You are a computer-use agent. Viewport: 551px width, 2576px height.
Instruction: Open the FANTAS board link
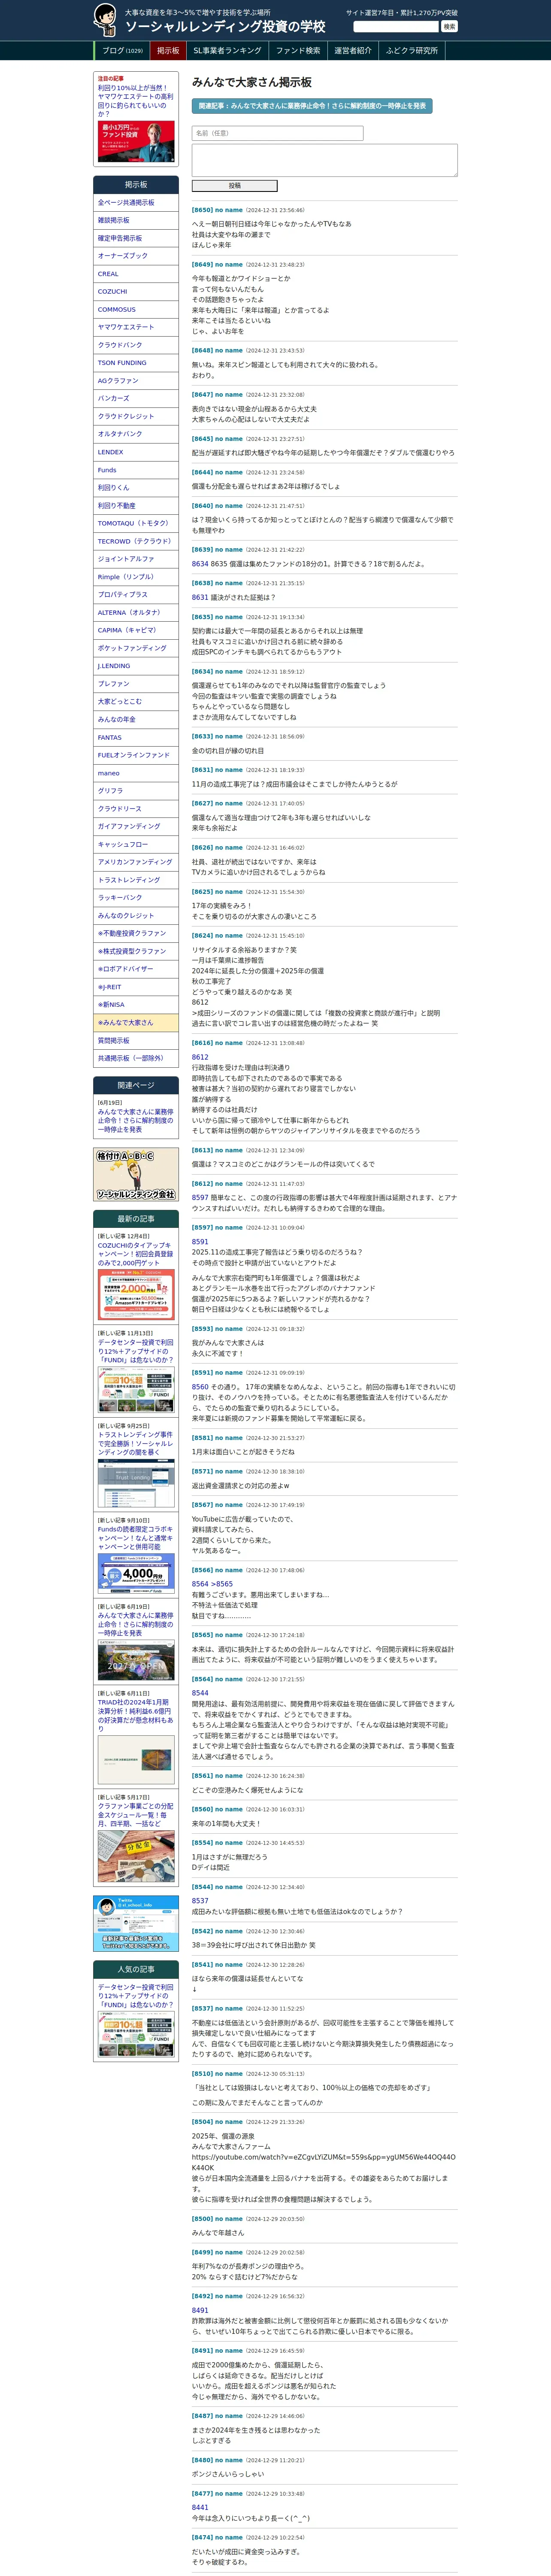tap(136, 738)
